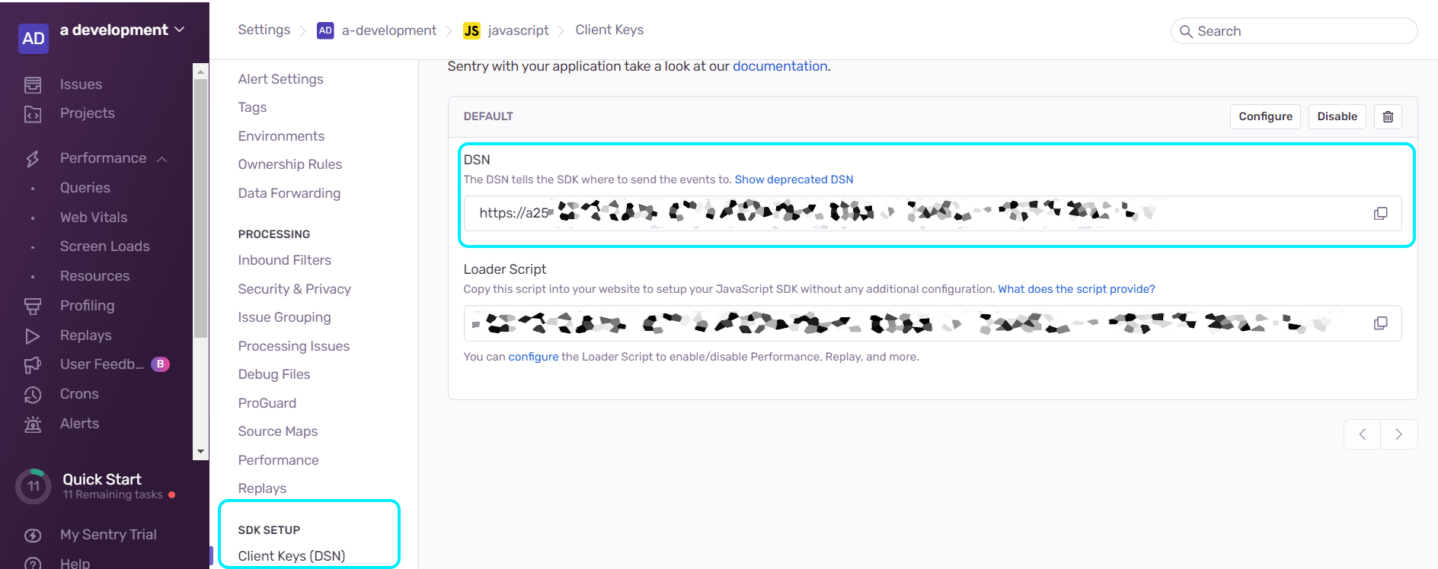Click the My Sentry Trial icon
Image resolution: width=1438 pixels, height=569 pixels.
[33, 535]
